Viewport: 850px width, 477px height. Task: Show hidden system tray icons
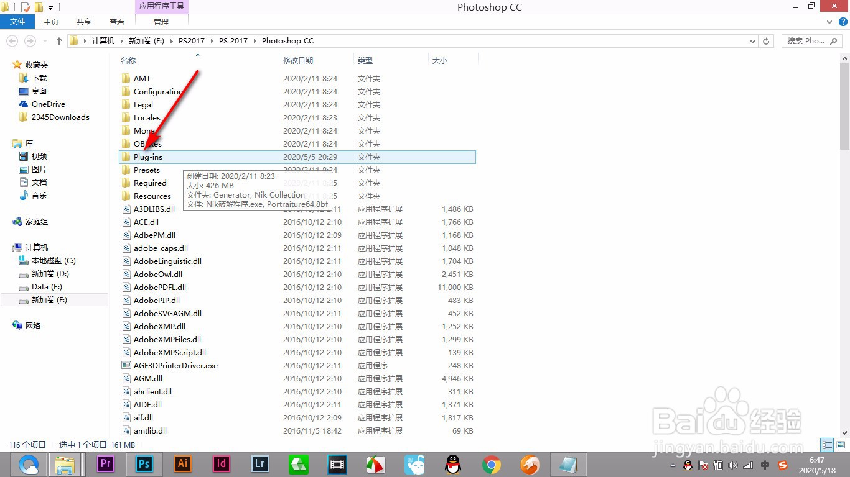point(673,465)
